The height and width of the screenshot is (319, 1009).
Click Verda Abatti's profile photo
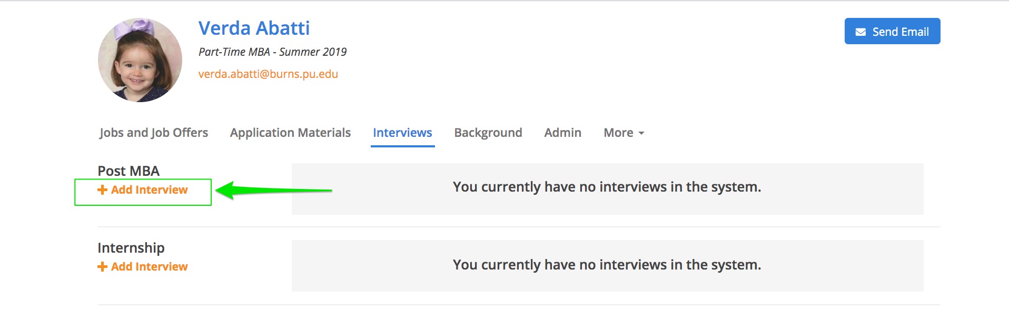tap(140, 60)
